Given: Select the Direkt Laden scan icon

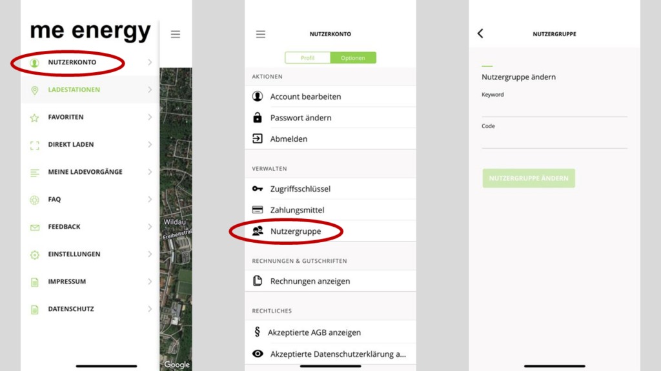Looking at the screenshot, I should [x=35, y=145].
